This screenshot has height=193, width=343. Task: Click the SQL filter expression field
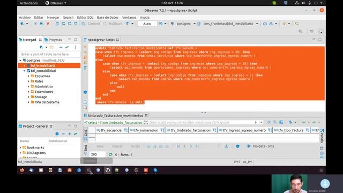point(202,122)
